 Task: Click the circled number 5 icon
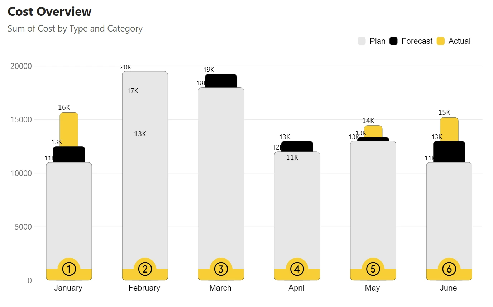click(373, 269)
